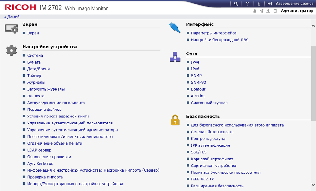Click the information 'i' icon in header
This screenshot has width=316, height=191.
click(x=259, y=4)
